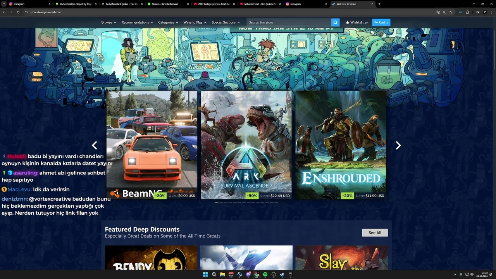This screenshot has width=496, height=279.
Task: Expand the Categories menu
Action: pos(168,22)
